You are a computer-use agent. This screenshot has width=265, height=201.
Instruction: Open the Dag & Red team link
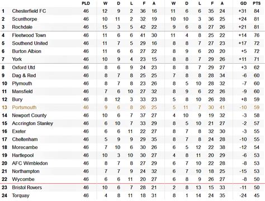pyautogui.click(x=24, y=75)
